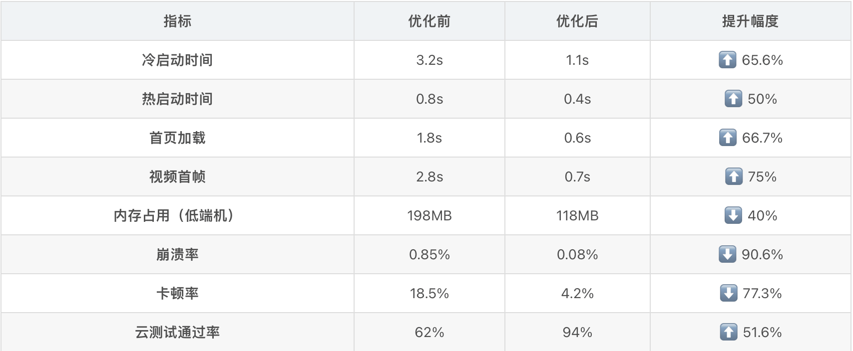This screenshot has height=351, width=853.
Task: Click the up arrow icon beside 50%
Action: (733, 99)
